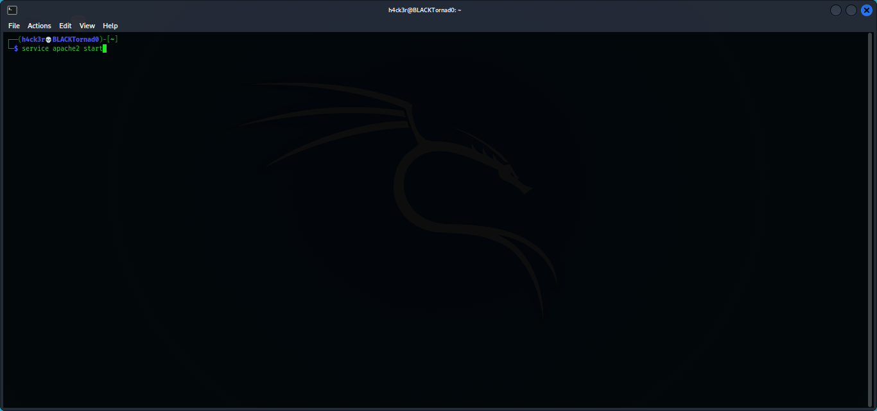877x411 pixels.
Task: Open the File menu
Action: 13,26
